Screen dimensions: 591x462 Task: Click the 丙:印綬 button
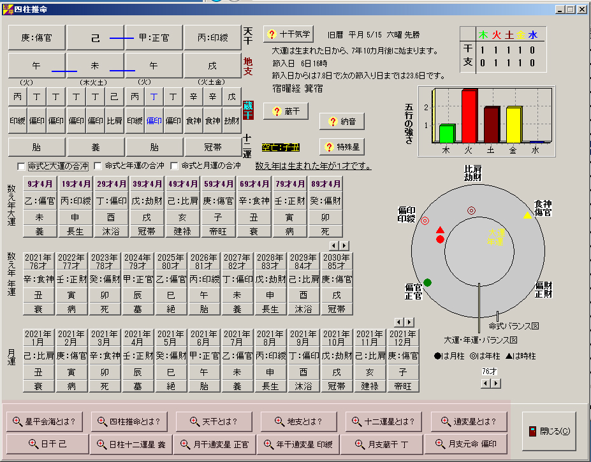(212, 38)
